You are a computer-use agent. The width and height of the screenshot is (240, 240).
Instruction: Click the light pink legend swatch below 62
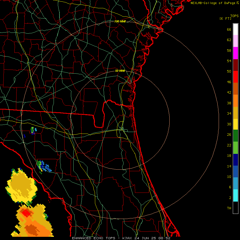[x=235, y=41]
